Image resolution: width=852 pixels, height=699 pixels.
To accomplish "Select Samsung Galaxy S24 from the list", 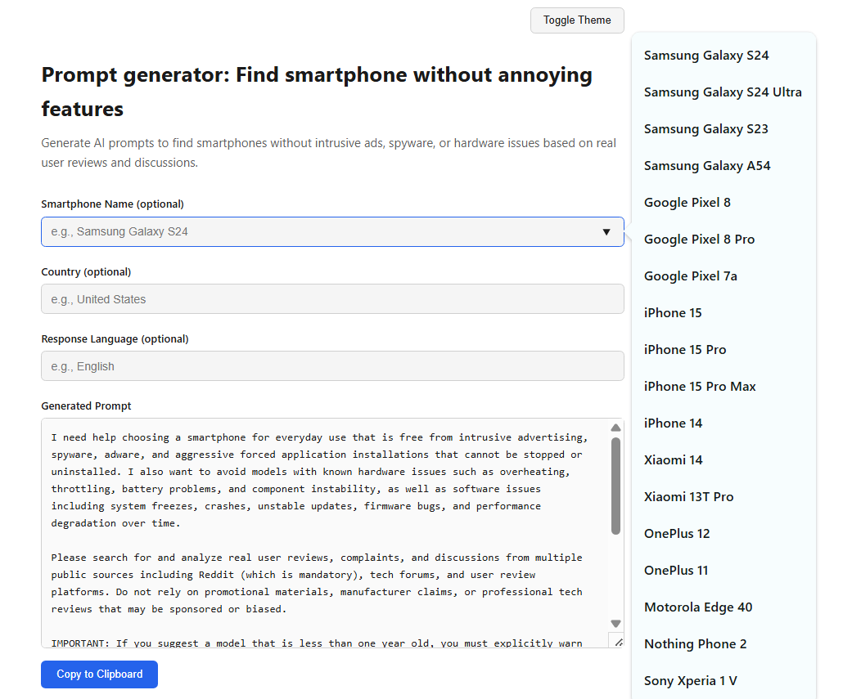I will [706, 56].
